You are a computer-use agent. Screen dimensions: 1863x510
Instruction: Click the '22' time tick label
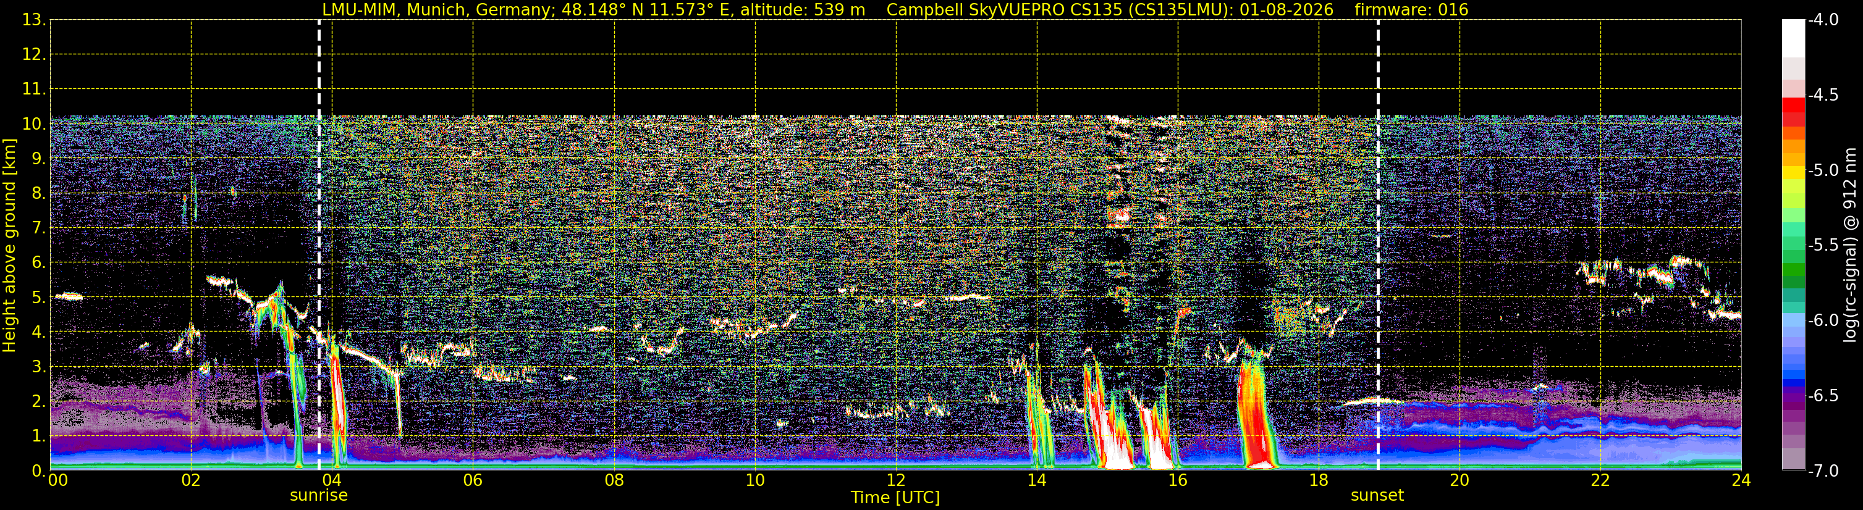(x=1600, y=480)
